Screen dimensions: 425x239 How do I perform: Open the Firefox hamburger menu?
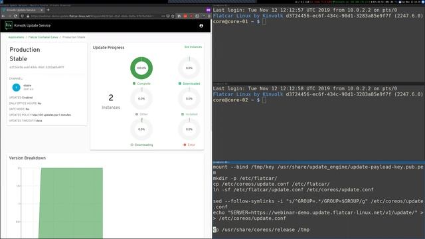click(x=209, y=16)
